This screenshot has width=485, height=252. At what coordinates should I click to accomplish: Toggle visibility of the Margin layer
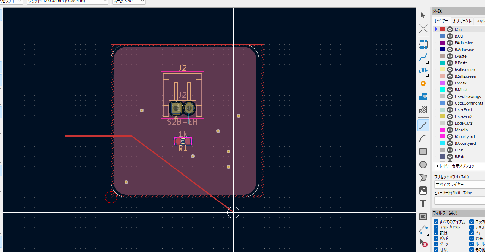coord(450,130)
